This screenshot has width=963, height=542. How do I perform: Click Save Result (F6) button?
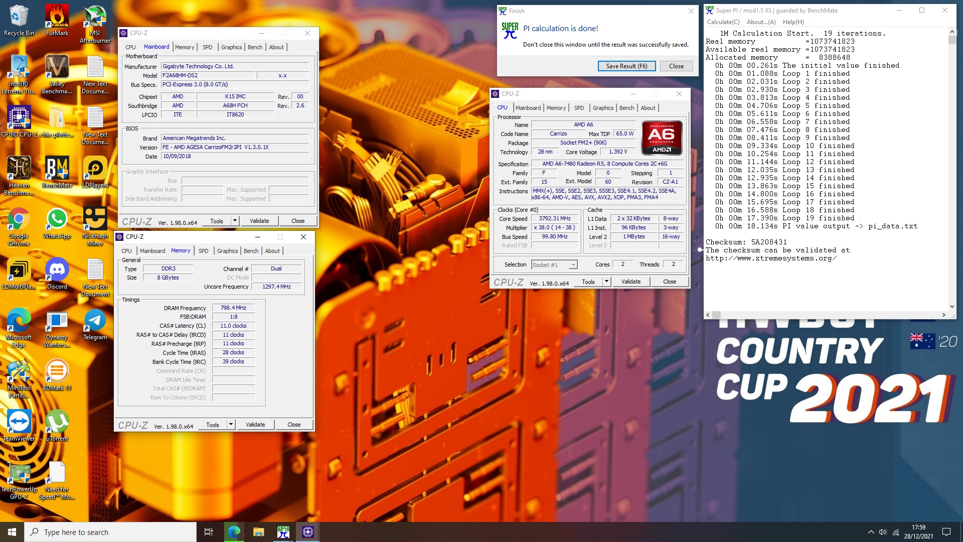tap(627, 66)
